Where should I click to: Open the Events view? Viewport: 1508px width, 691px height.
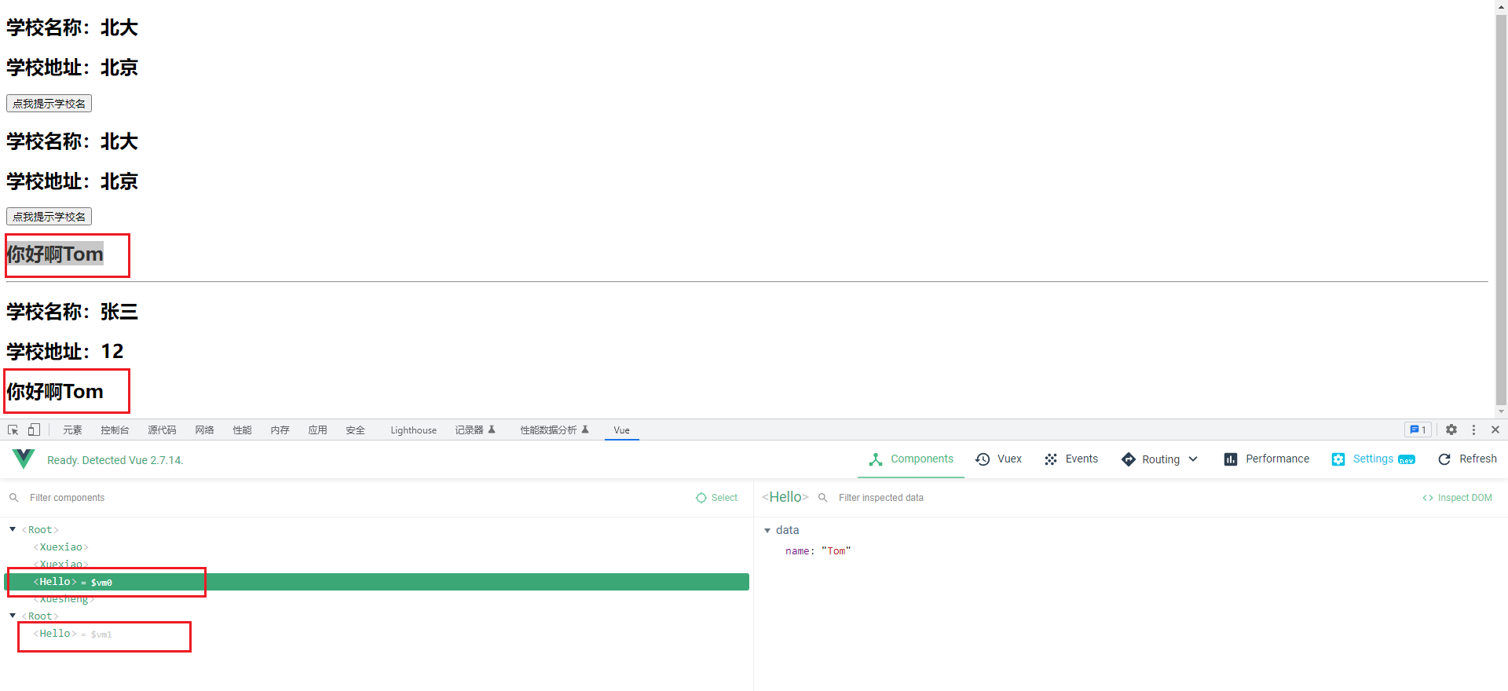click(x=1071, y=459)
